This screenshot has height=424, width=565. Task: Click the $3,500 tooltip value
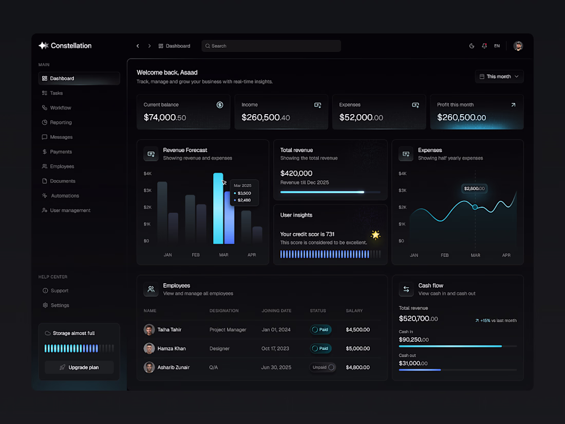pos(244,193)
